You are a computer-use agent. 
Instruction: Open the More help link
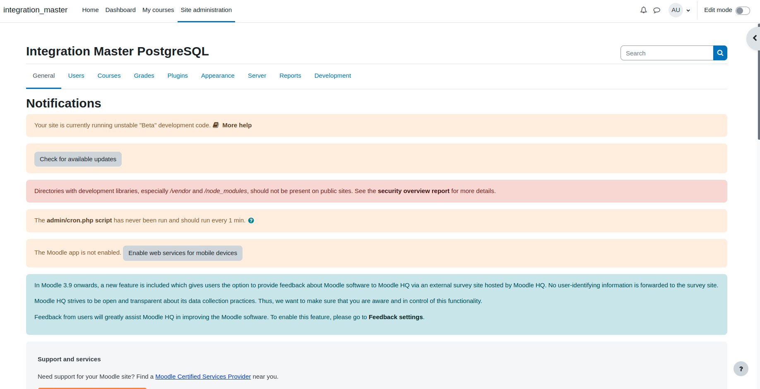(237, 125)
